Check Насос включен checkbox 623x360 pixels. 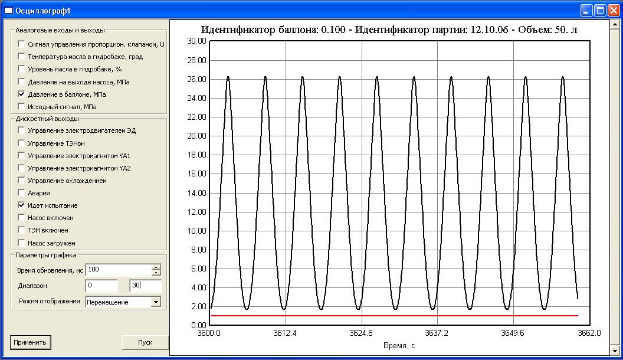click(x=22, y=218)
